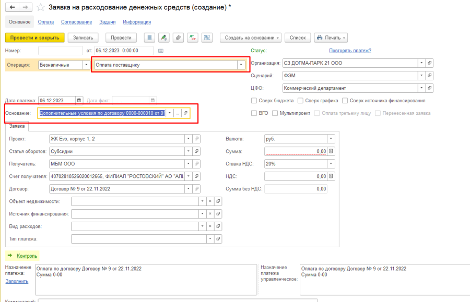Show Дт/Кт accounting entries
The width and height of the screenshot is (470, 302).
193,38
